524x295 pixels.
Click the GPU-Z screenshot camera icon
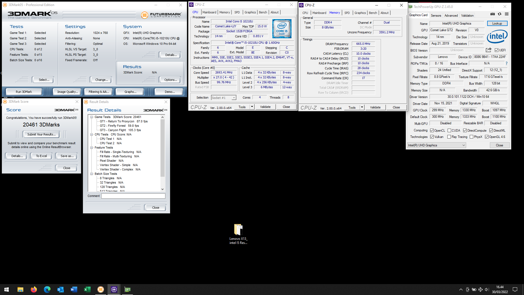coord(492,14)
